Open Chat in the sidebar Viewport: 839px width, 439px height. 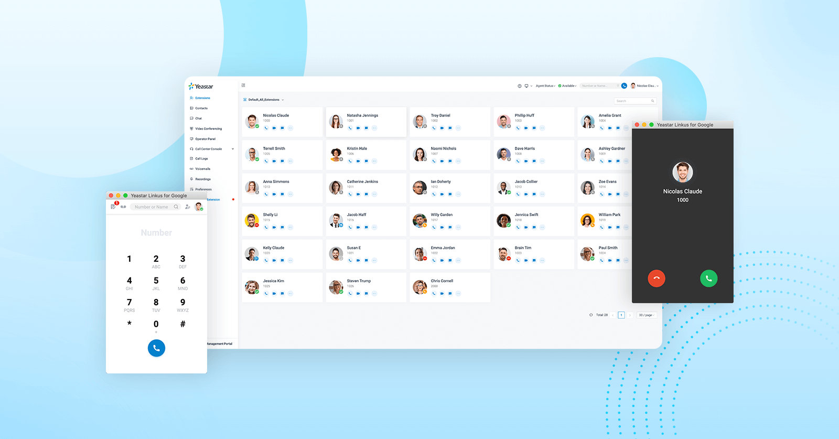tap(198, 119)
